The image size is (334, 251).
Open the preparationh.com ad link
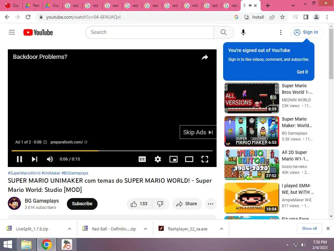click(68, 142)
